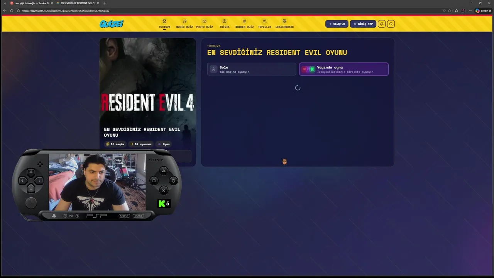Open the Number Quiz nav item
Screen dimensions: 494x278
coord(244,24)
